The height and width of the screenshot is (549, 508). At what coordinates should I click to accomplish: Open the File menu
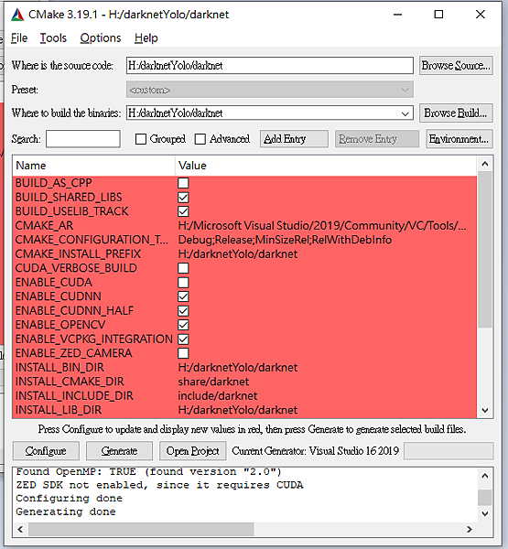(19, 38)
